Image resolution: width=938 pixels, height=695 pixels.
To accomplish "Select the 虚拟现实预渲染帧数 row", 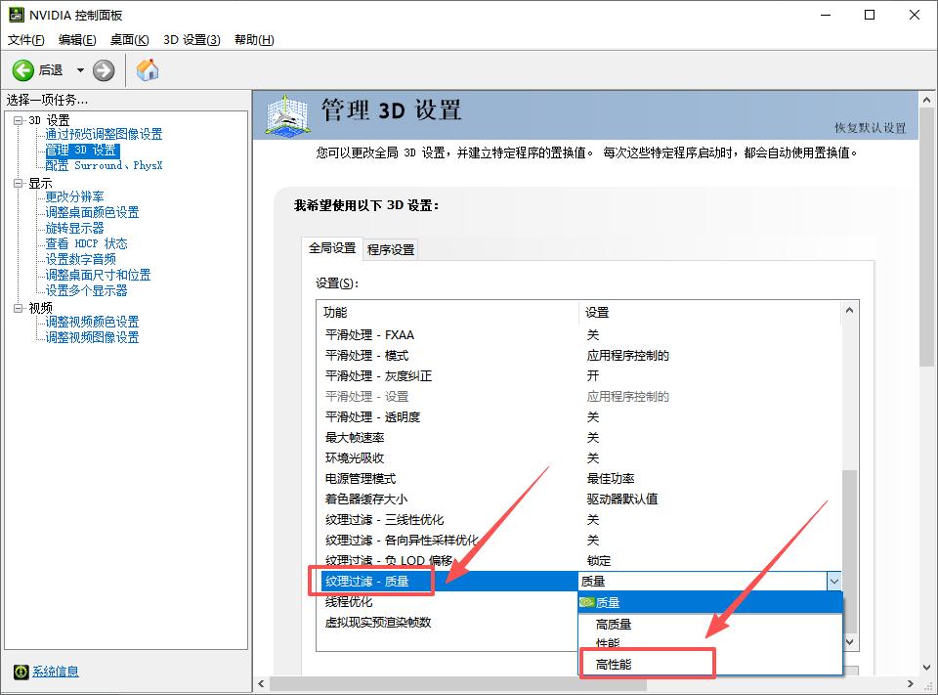I will coord(448,623).
